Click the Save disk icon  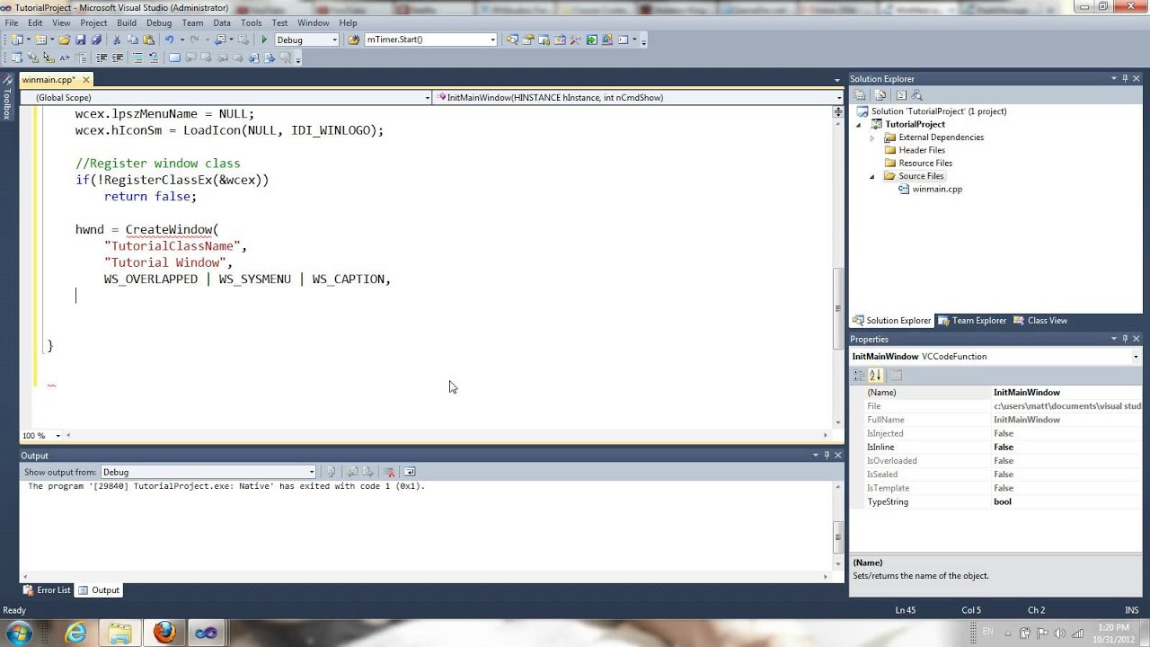[80, 40]
